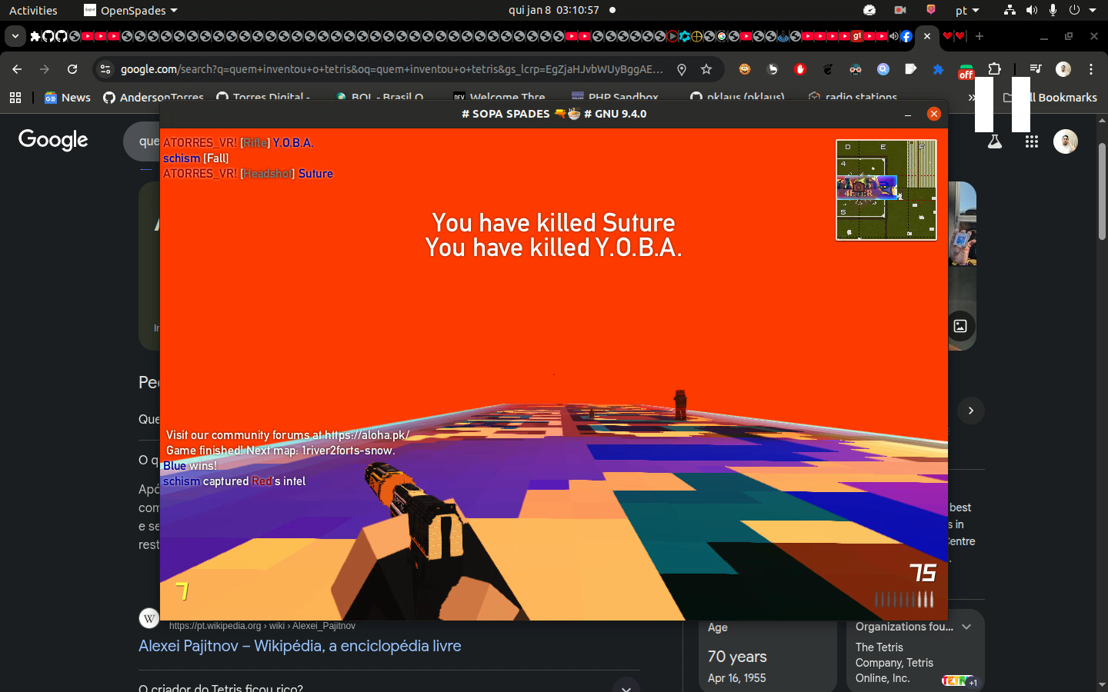This screenshot has width=1108, height=692.
Task: Click the Google Apps grid icon
Action: [x=1032, y=141]
